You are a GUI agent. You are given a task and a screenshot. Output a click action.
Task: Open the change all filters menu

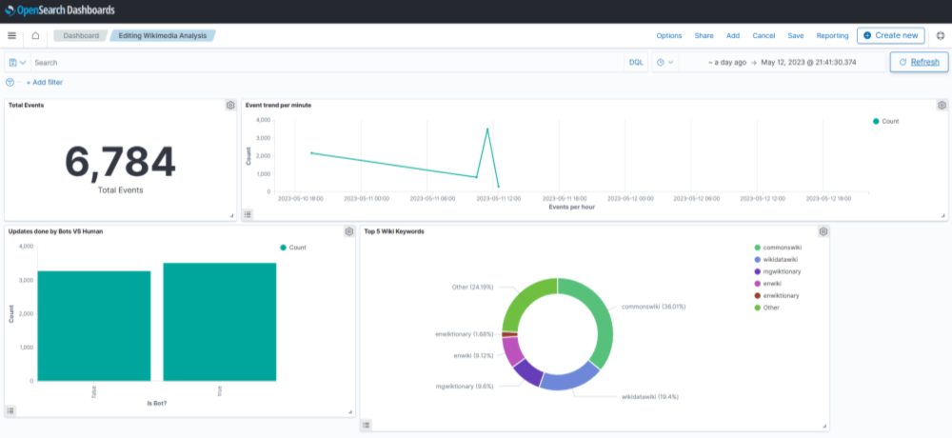click(10, 82)
